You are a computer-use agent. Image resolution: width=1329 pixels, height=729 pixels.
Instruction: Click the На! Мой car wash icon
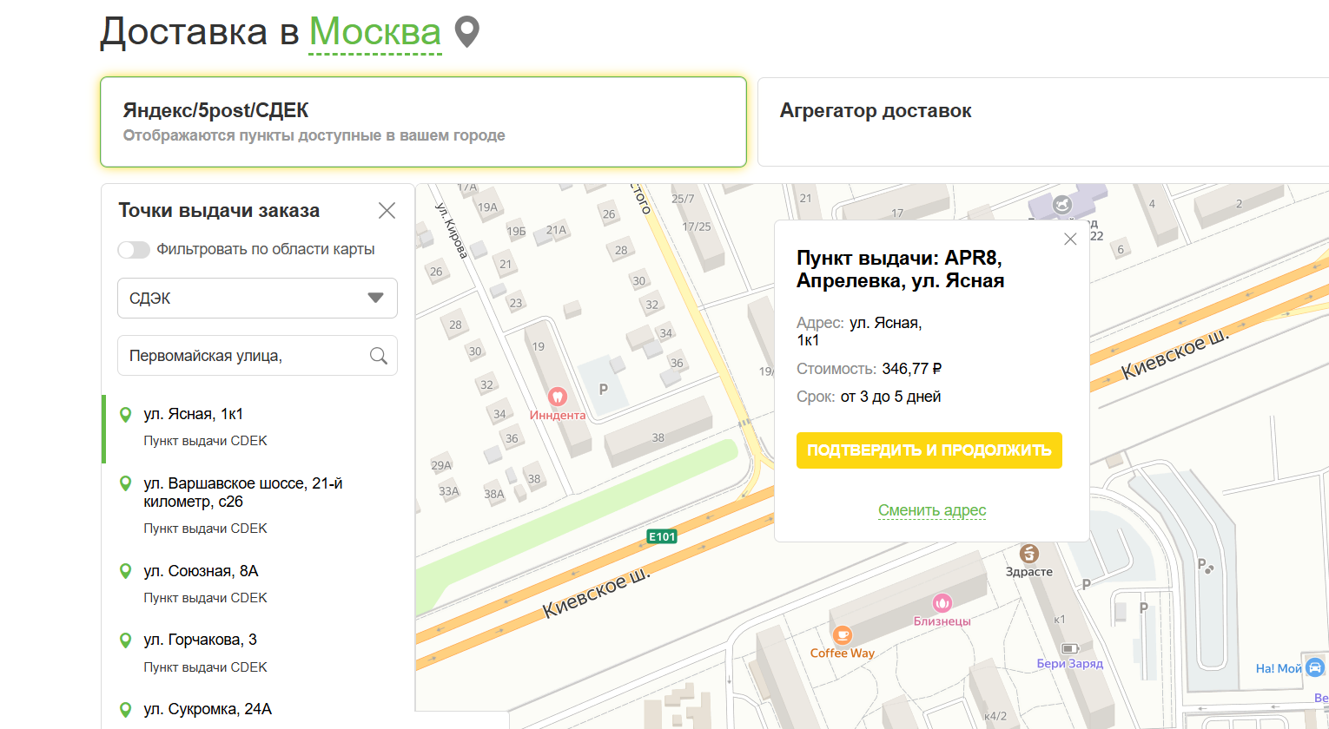1315,667
